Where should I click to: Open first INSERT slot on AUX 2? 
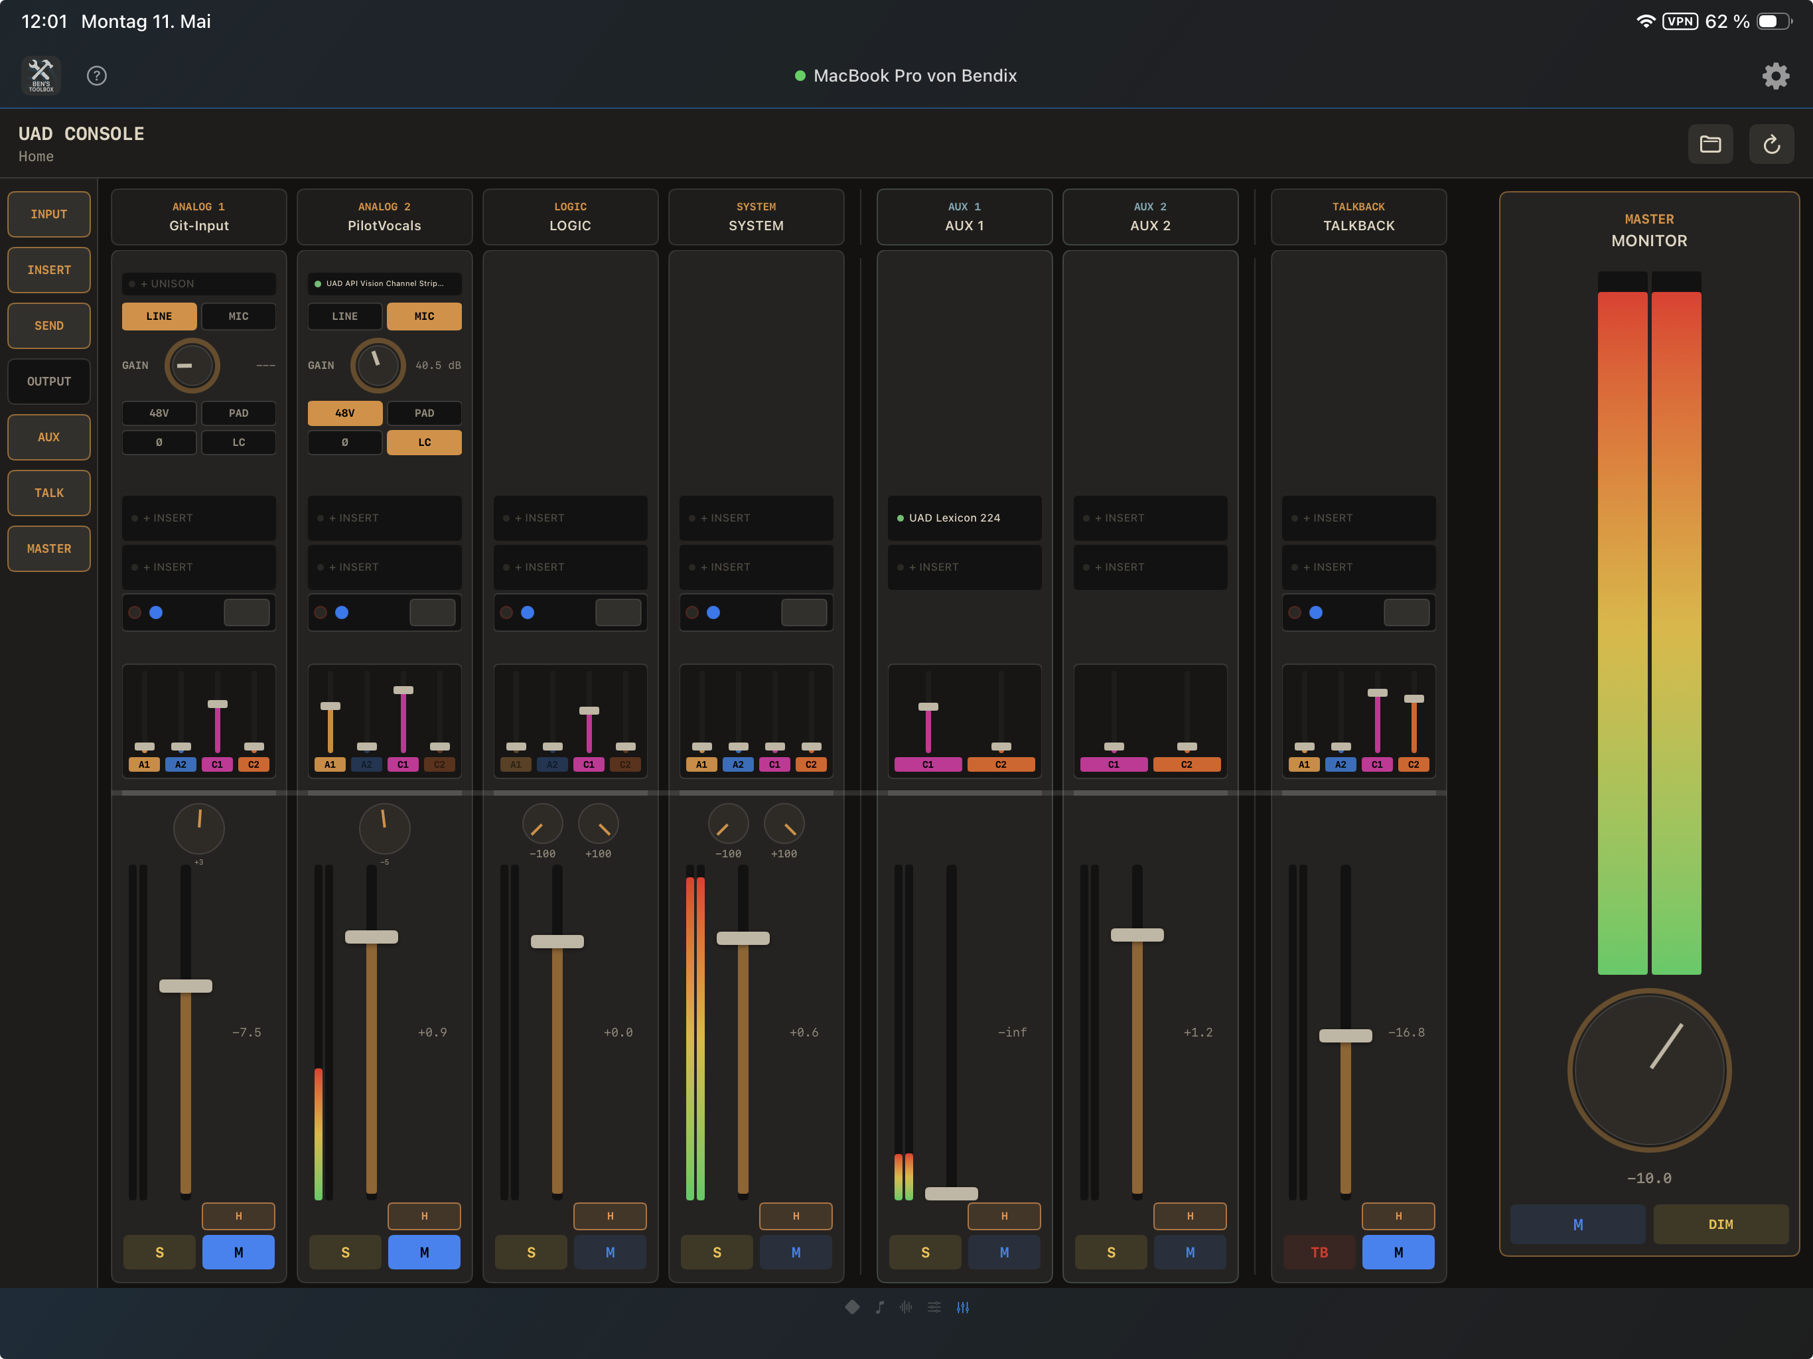(1151, 518)
